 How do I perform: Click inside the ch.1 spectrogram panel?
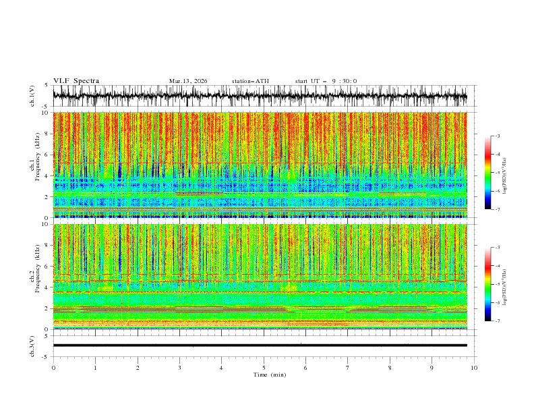[x=260, y=165]
